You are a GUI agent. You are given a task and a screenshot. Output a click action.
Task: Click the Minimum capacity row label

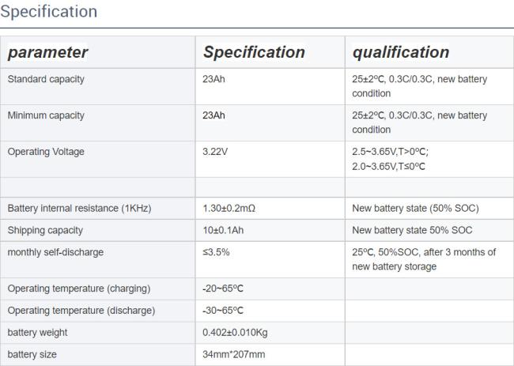46,115
